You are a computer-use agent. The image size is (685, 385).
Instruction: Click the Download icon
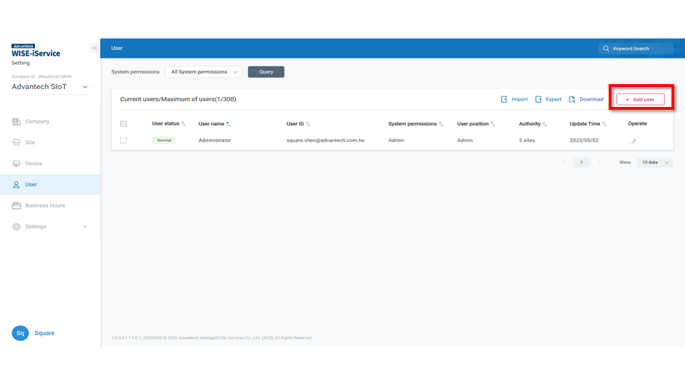tap(572, 100)
